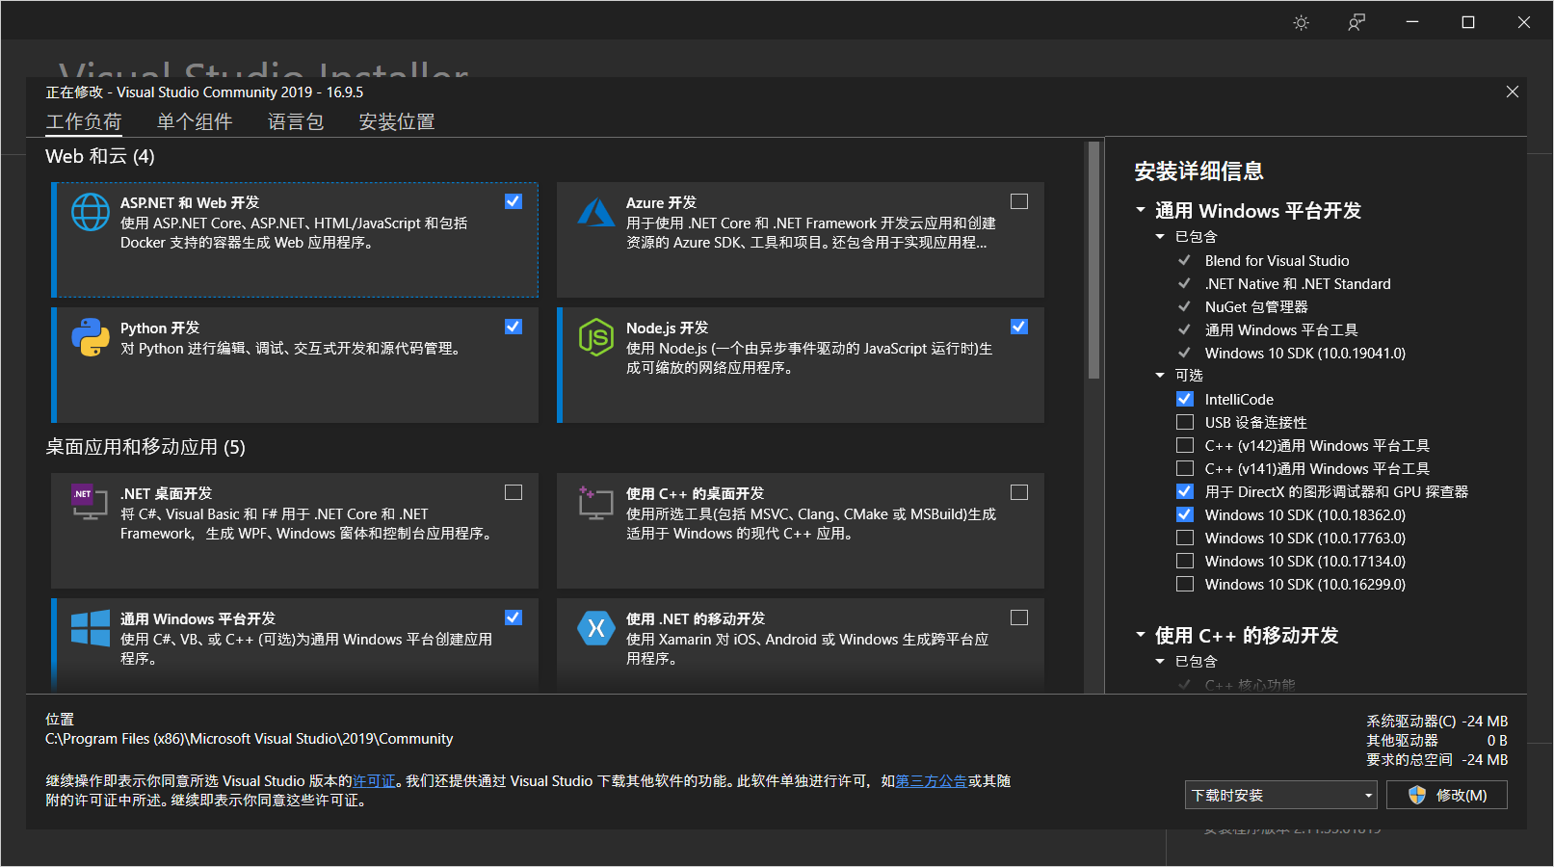Select the Node.js hexagon icon

[x=596, y=337]
